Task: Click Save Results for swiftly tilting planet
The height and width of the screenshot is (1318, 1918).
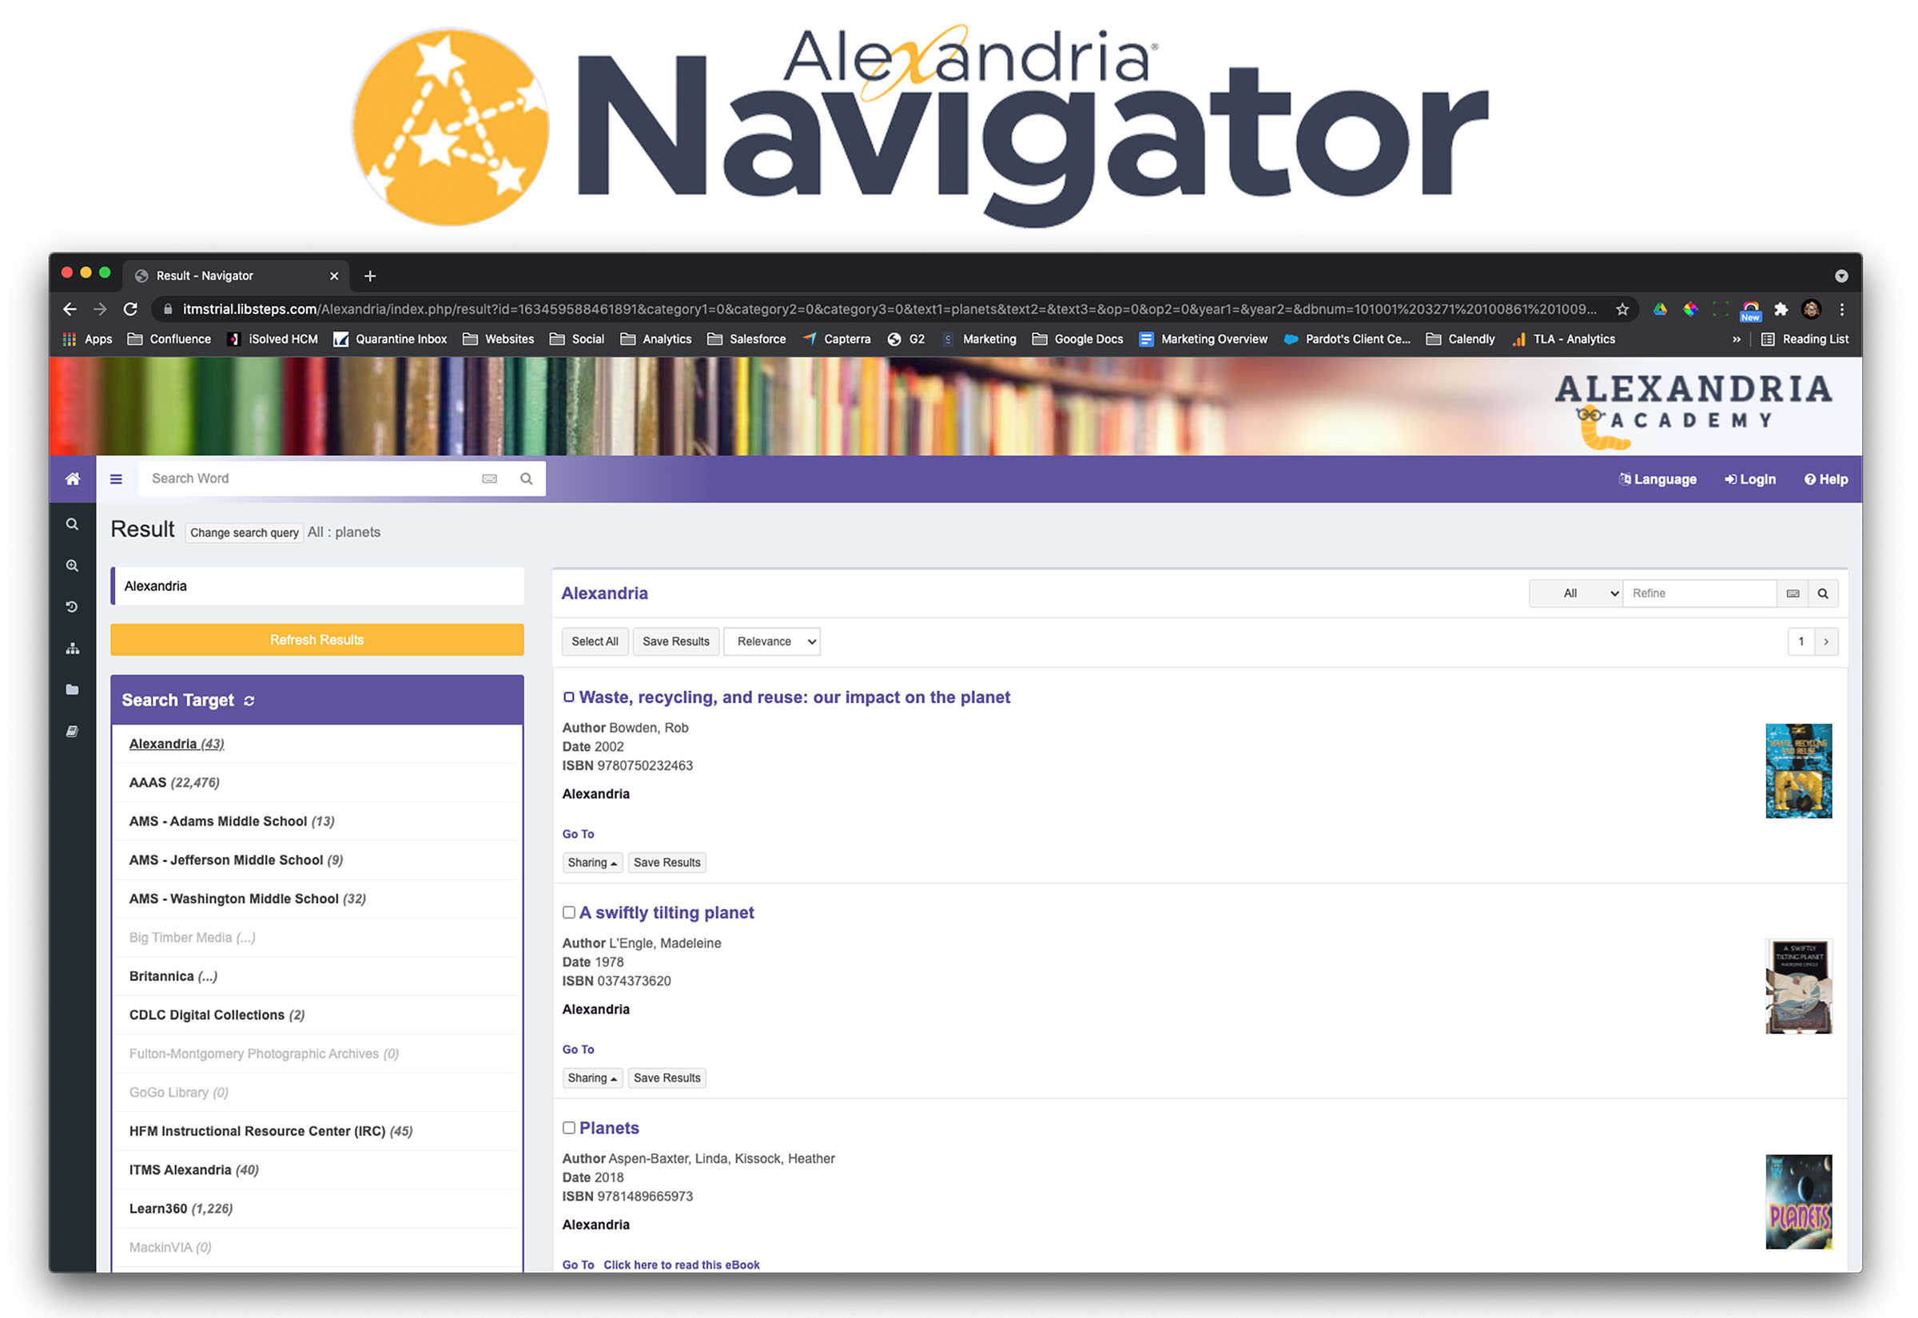Action: [665, 1078]
